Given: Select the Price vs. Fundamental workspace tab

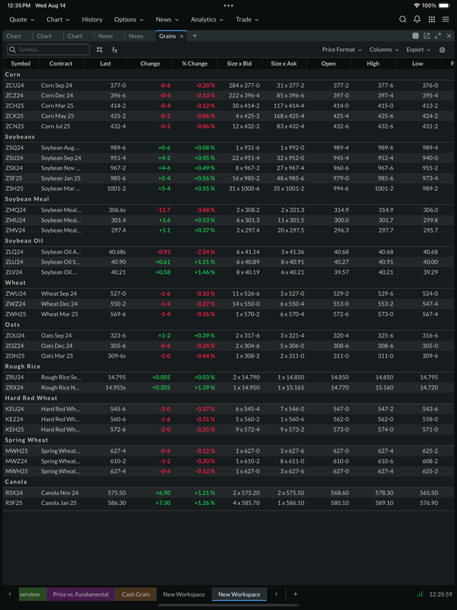Looking at the screenshot, I should 81,594.
